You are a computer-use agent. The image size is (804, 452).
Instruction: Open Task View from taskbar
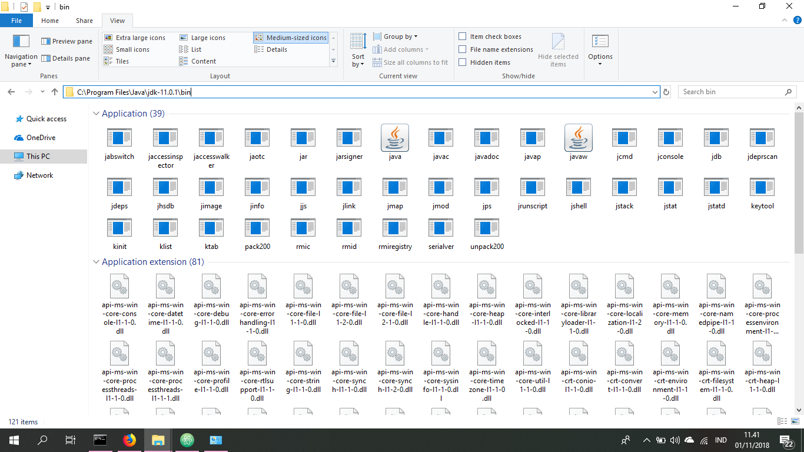pyautogui.click(x=70, y=440)
